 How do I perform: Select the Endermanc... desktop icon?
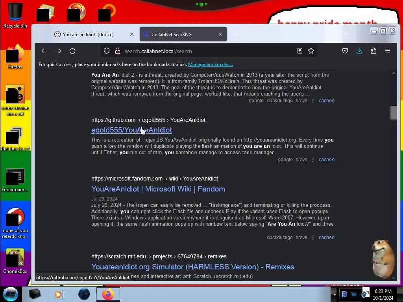[x=15, y=180]
